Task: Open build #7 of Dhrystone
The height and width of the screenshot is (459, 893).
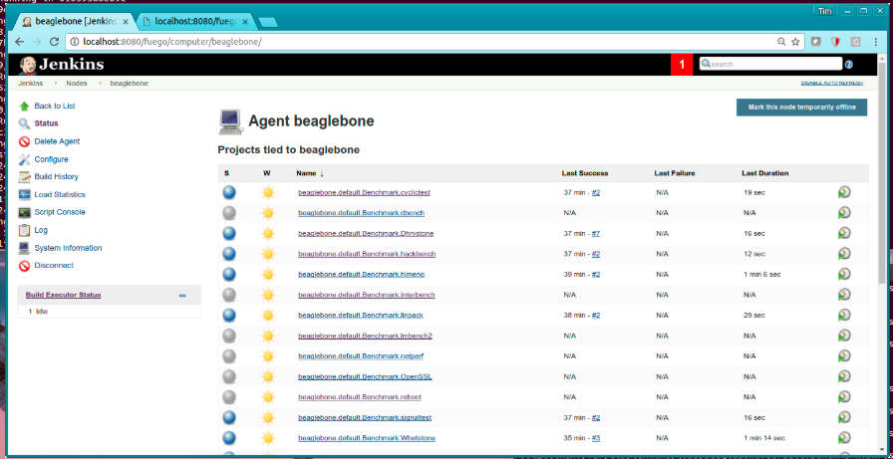Action: pos(596,233)
